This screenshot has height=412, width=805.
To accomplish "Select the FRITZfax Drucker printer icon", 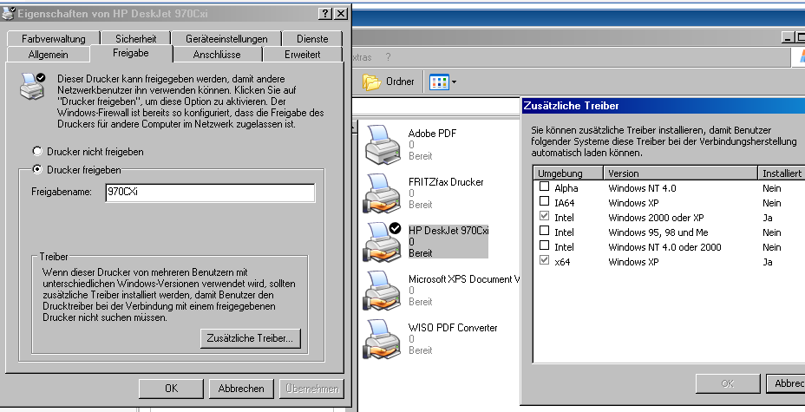I will pyautogui.click(x=383, y=193).
